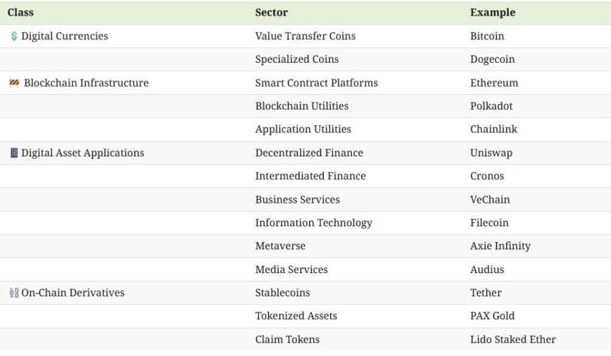This screenshot has height=356, width=611.
Task: Click the Digital Currencies class label
Action: click(64, 36)
